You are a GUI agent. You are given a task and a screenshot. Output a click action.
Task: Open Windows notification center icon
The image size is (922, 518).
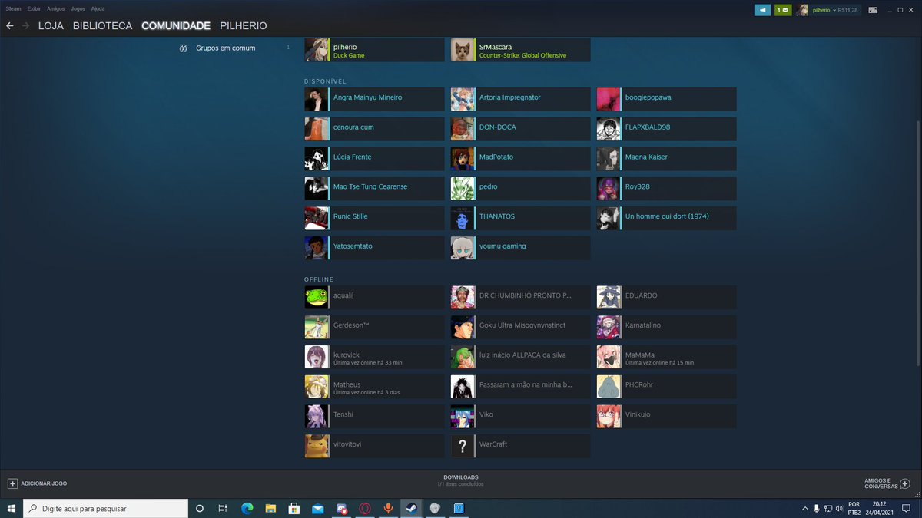pyautogui.click(x=907, y=508)
